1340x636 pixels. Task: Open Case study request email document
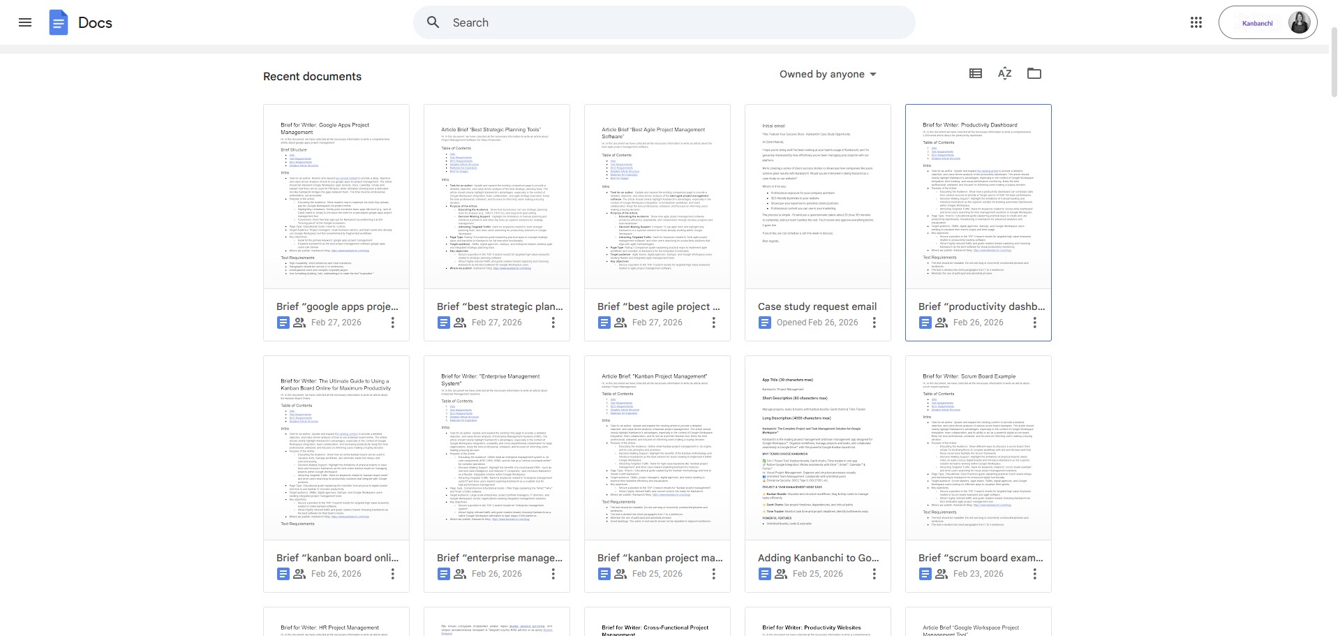[x=817, y=306]
